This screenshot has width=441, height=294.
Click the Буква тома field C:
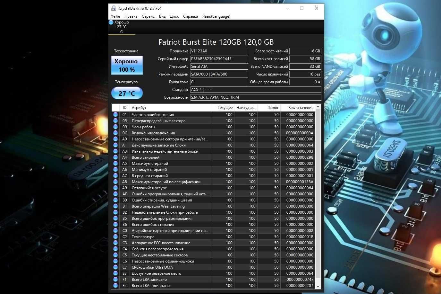(x=219, y=82)
